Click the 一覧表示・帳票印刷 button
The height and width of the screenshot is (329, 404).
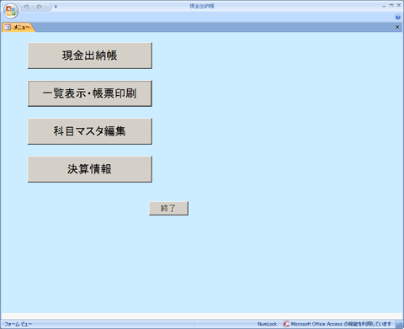point(90,93)
